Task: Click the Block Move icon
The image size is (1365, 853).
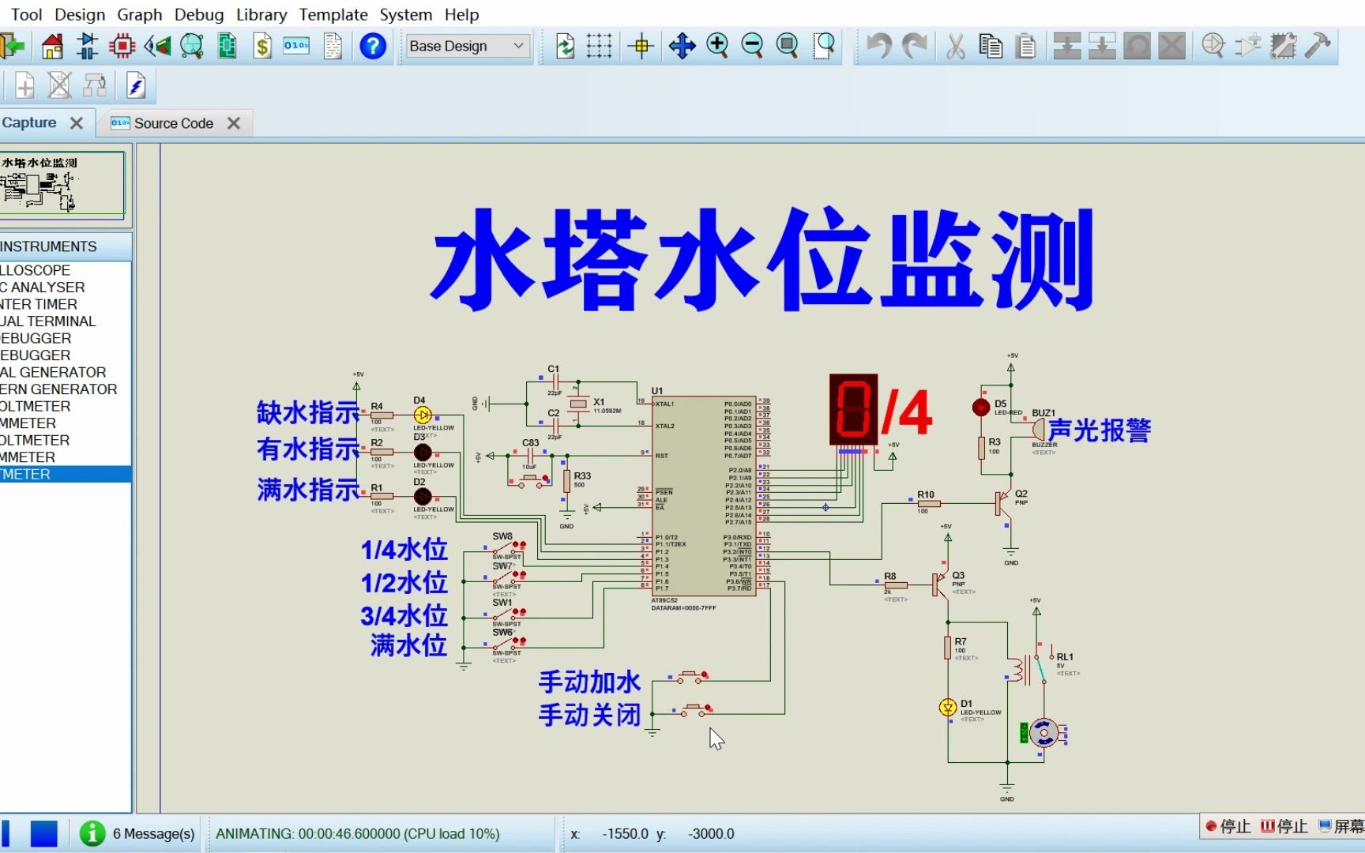Action: (x=1102, y=46)
